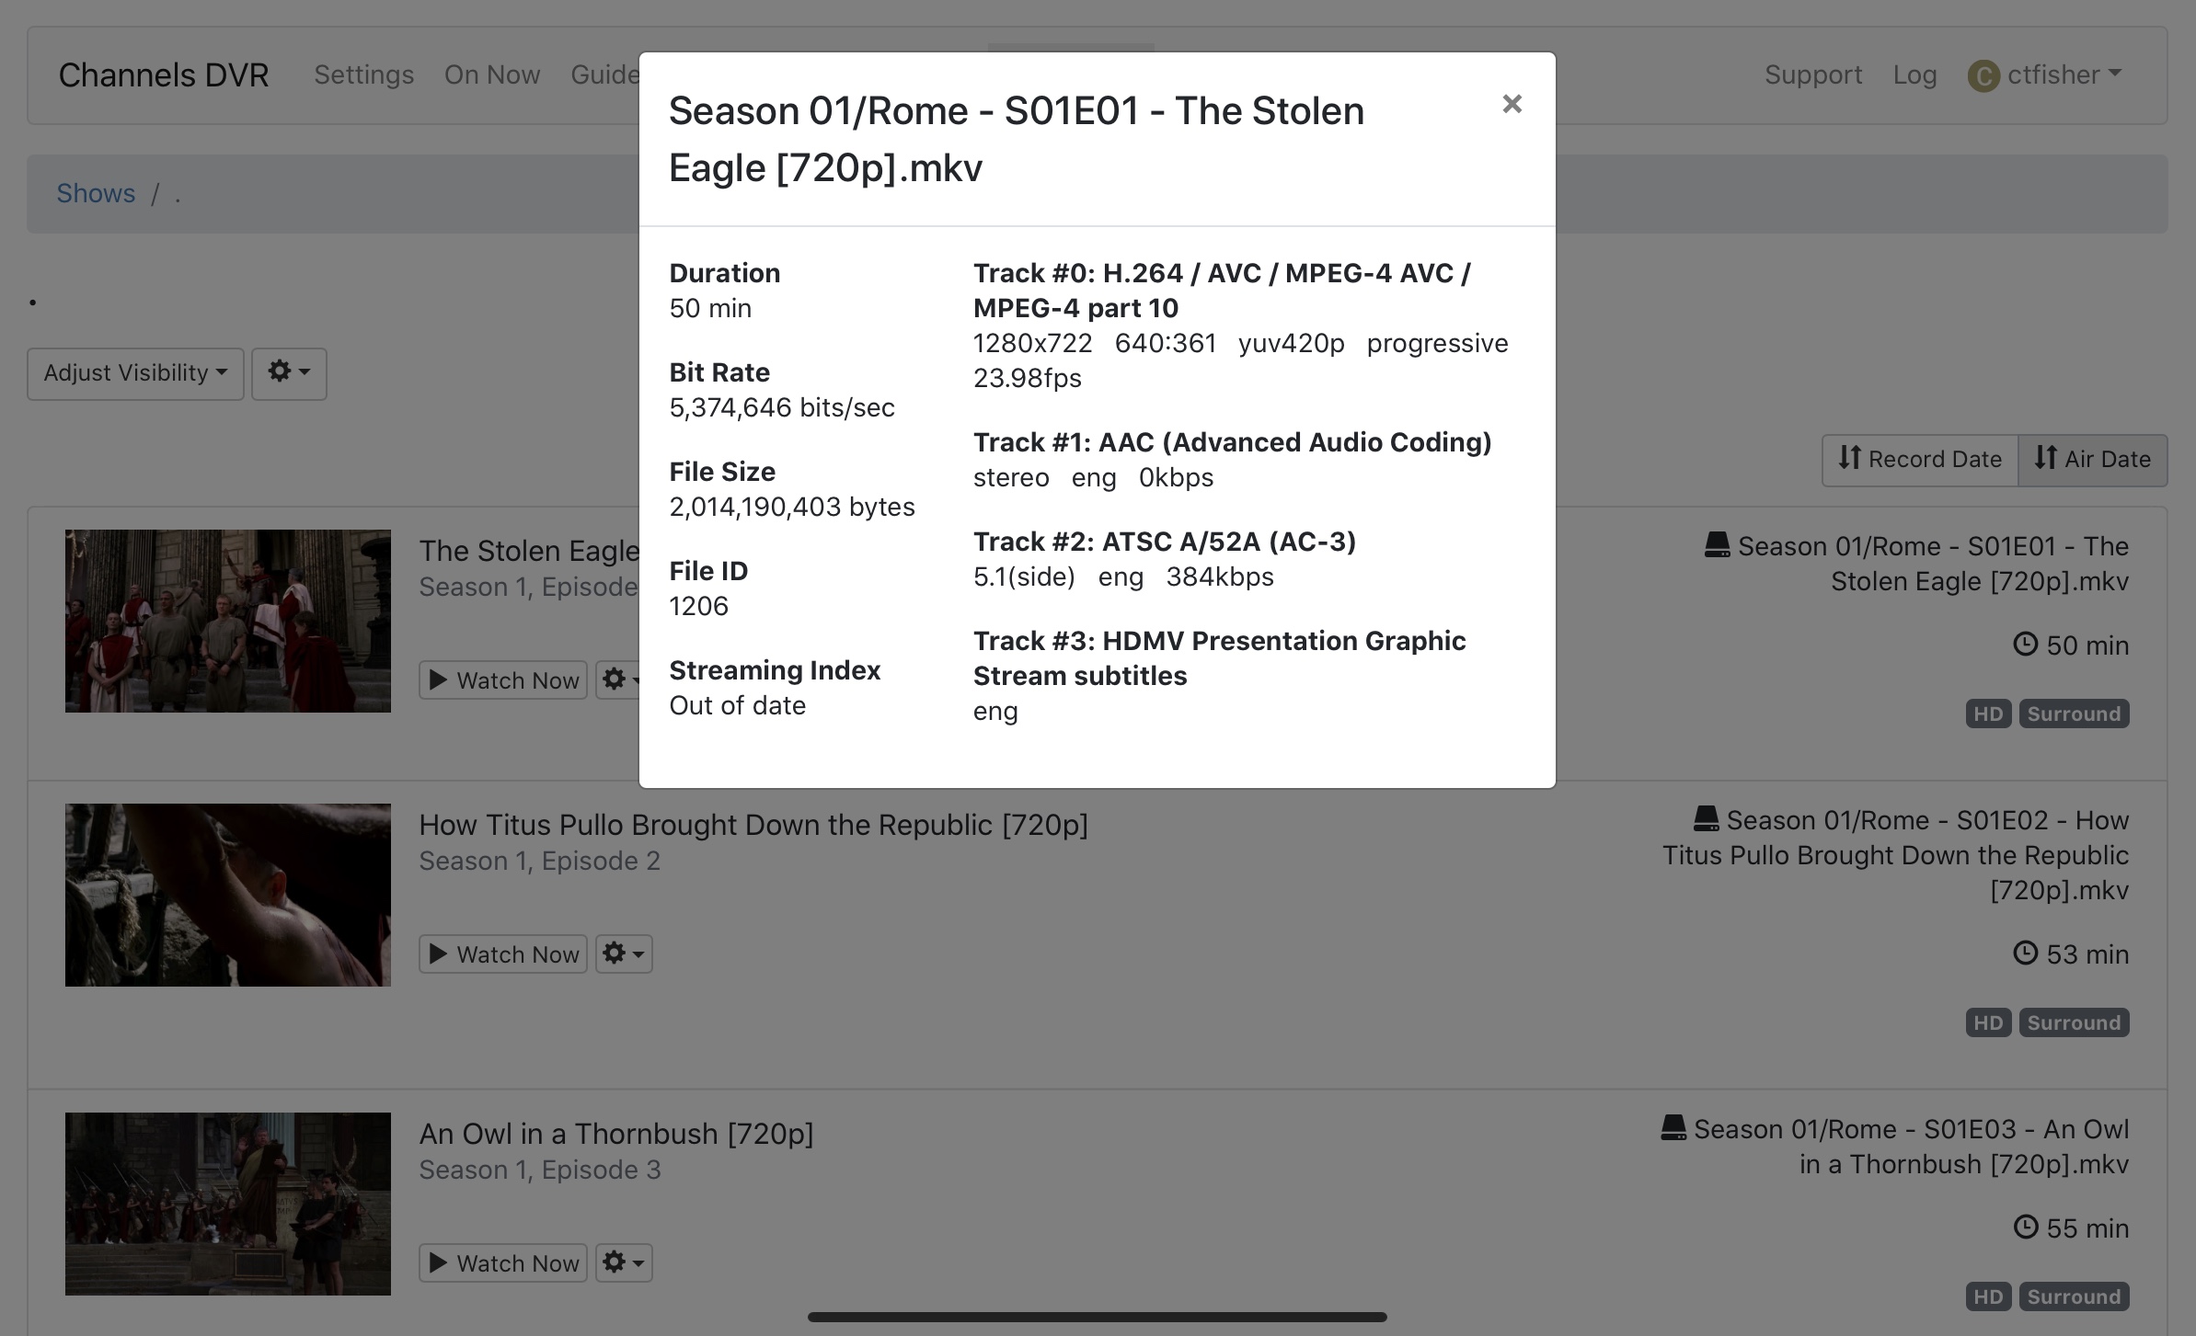Follow the Shows breadcrumb link
The width and height of the screenshot is (2196, 1336).
tap(96, 193)
